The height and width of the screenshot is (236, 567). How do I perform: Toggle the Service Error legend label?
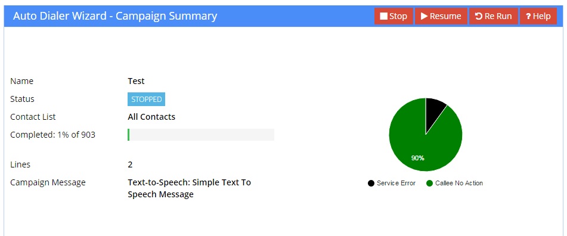pyautogui.click(x=396, y=183)
